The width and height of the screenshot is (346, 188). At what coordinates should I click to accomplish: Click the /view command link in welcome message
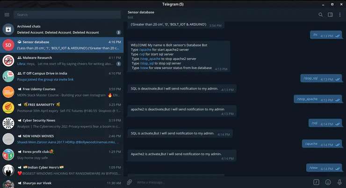pos(144,68)
